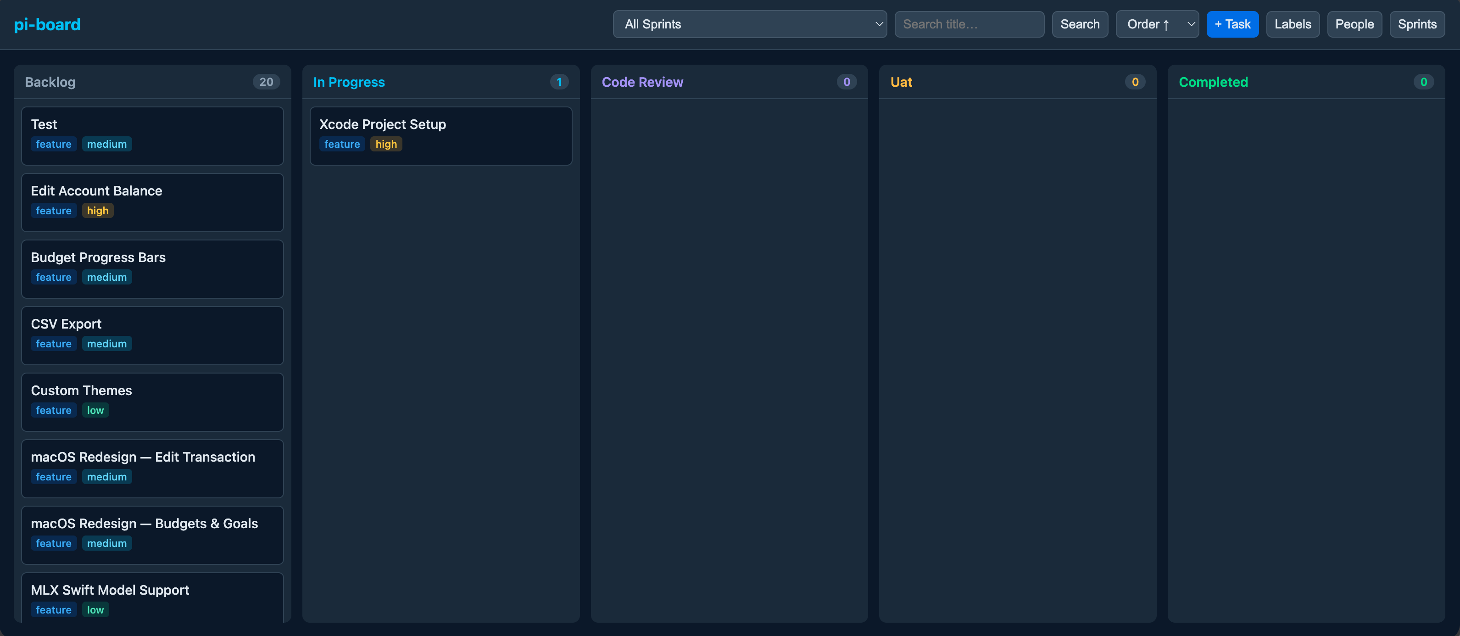Open macOS Redesign — Edit Transaction card
Viewport: 1460px width, 636px height.
click(x=152, y=469)
